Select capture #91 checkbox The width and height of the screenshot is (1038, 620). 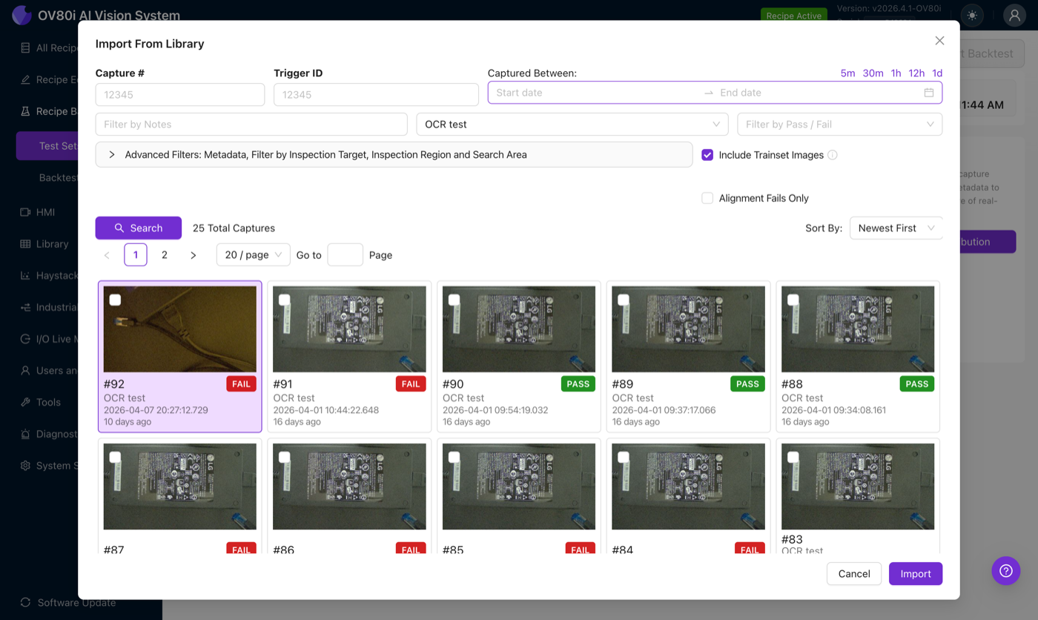[x=285, y=300]
